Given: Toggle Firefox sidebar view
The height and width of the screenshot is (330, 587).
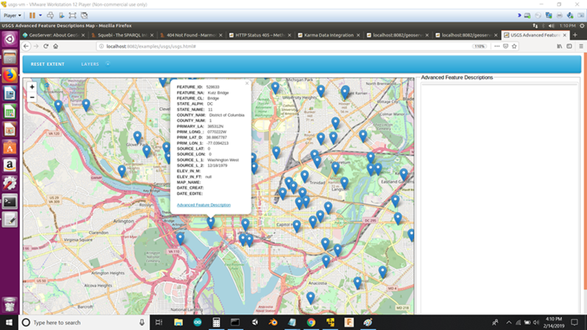Looking at the screenshot, I should point(569,47).
